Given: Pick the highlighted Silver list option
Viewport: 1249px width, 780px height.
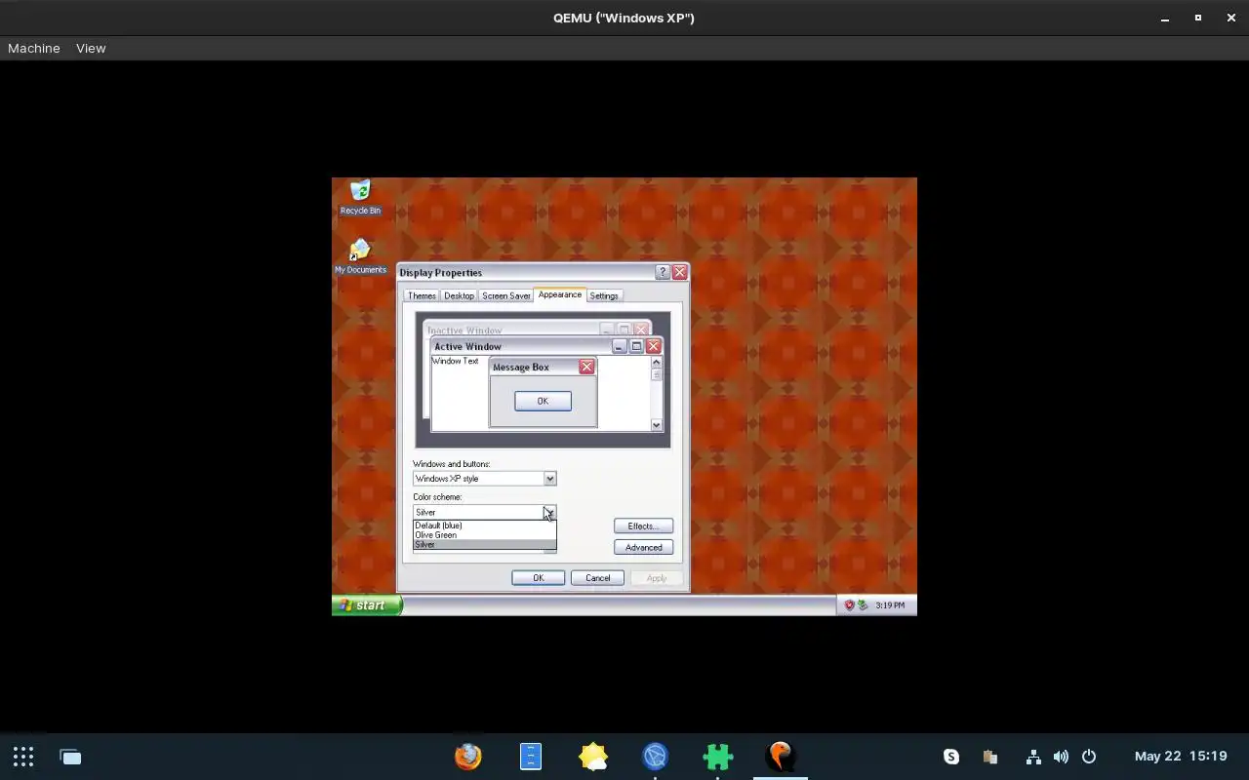Looking at the screenshot, I should (x=484, y=545).
